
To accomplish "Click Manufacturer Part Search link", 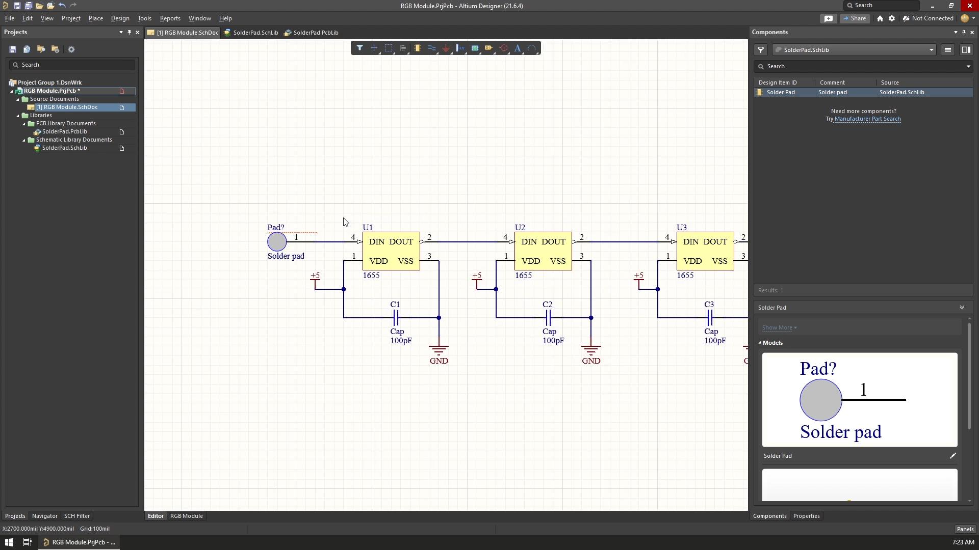I will 867,119.
